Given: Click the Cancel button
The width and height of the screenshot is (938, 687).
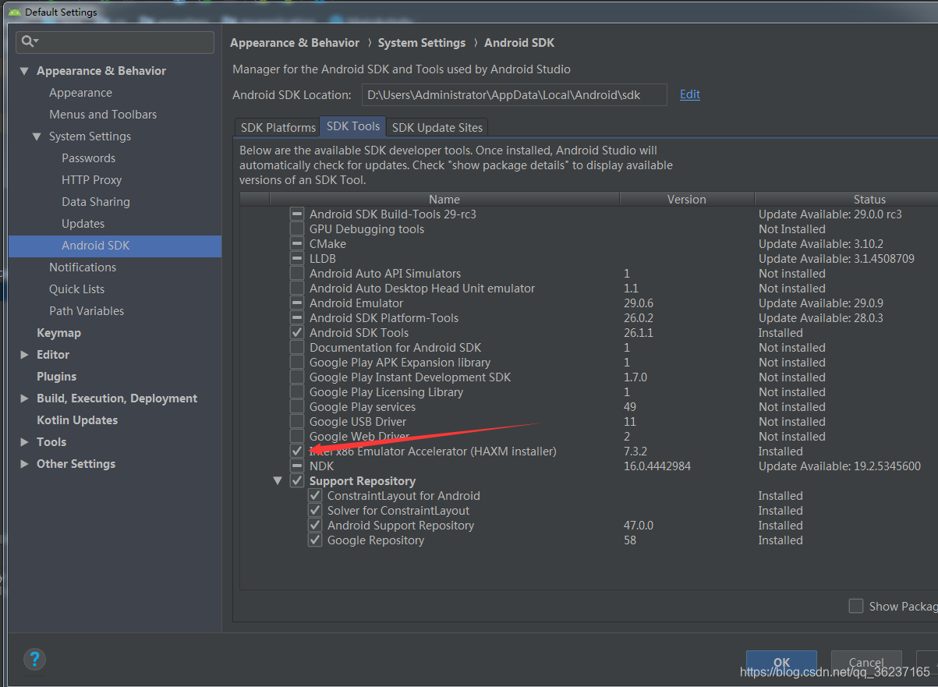Looking at the screenshot, I should pos(866,662).
